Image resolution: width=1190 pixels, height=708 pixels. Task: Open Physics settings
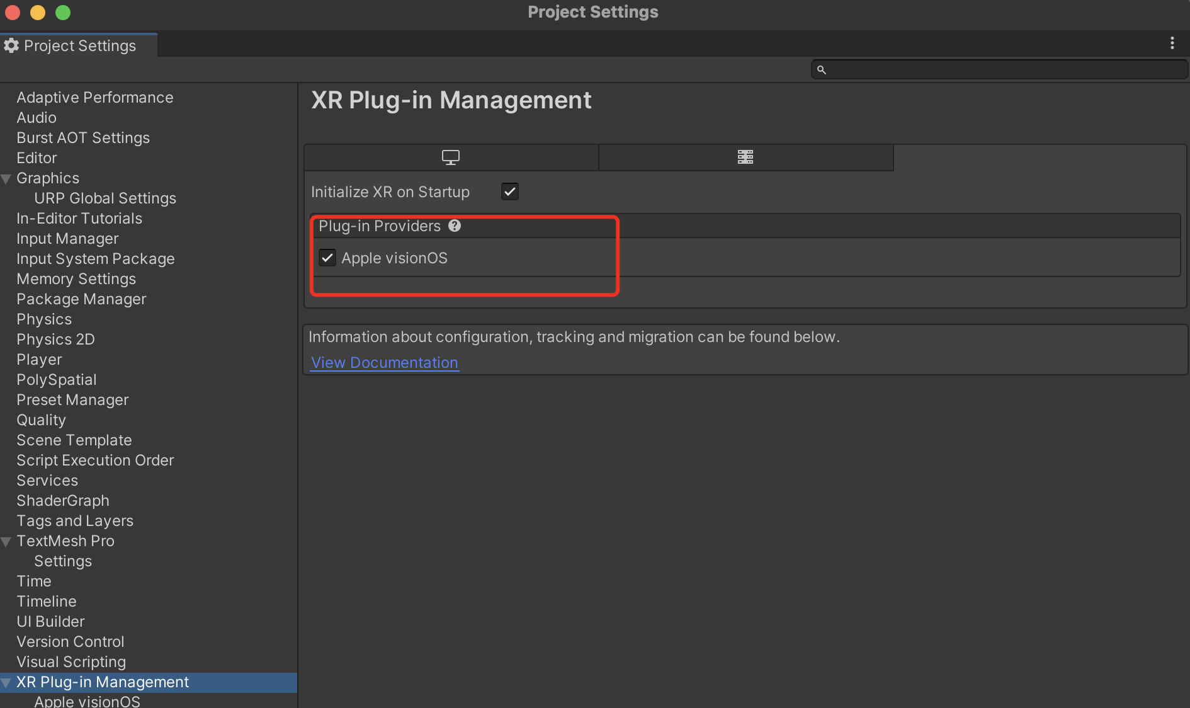pyautogui.click(x=44, y=319)
